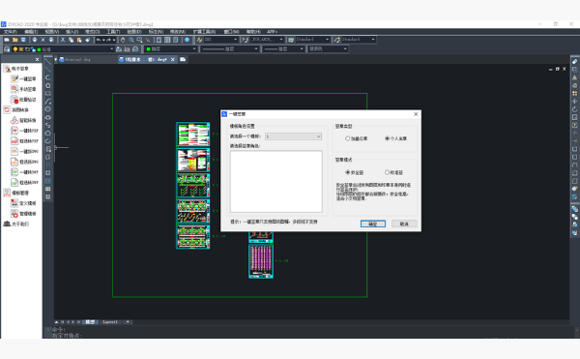This screenshot has height=359, width=580.
Task: Select the Line draw tool in the vertical toolbar
Action: pos(48,61)
